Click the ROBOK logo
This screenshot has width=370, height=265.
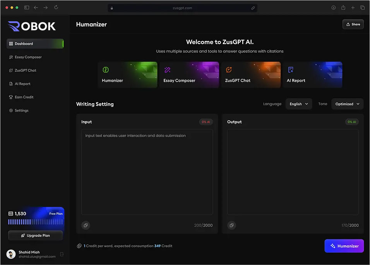tap(32, 26)
